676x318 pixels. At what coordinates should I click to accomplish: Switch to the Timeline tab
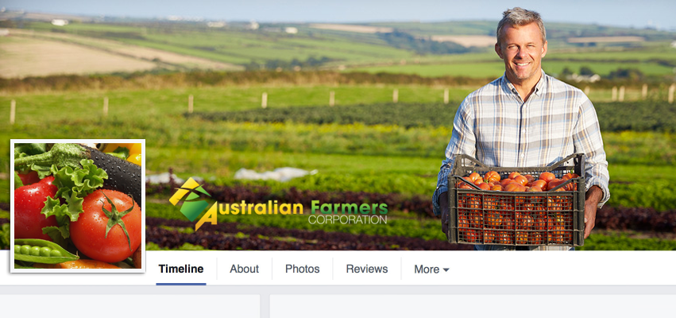click(181, 269)
